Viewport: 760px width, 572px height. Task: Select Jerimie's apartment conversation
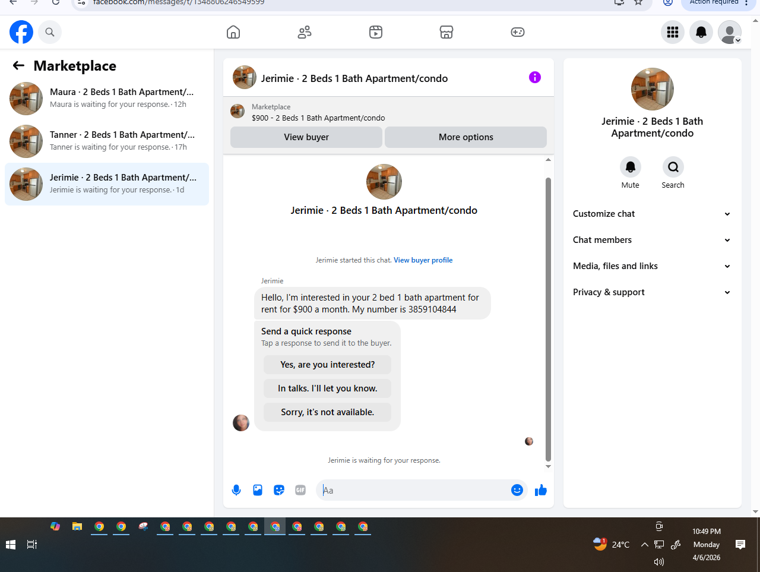(107, 184)
